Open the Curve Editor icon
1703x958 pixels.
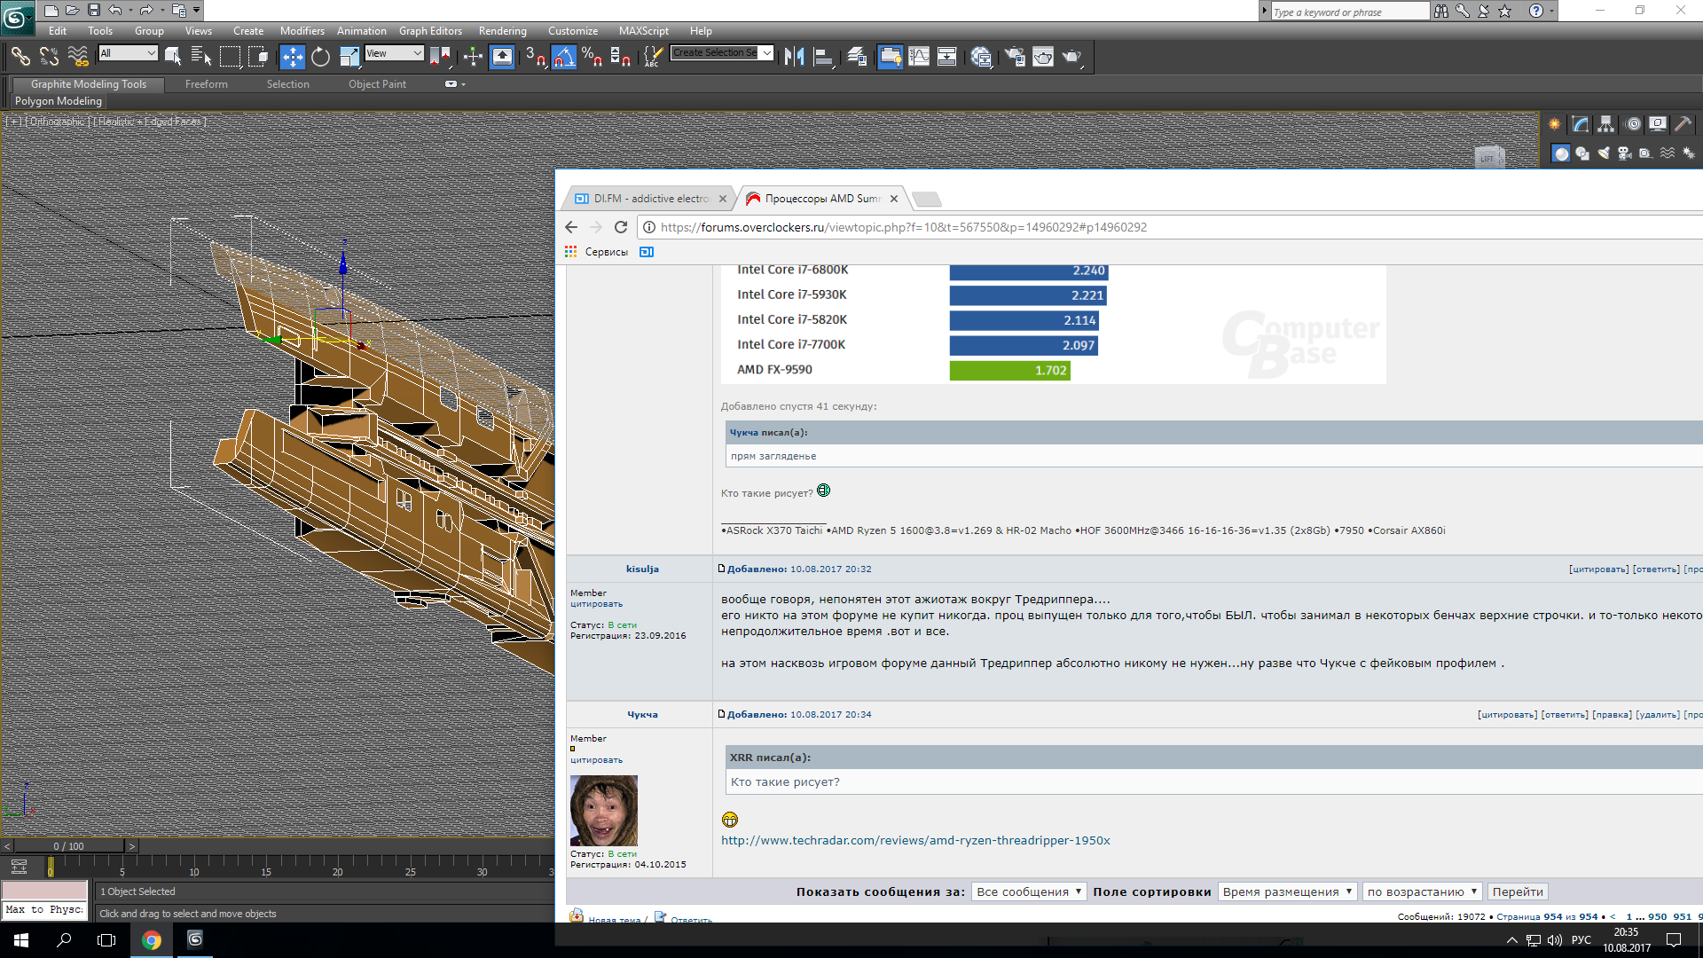pyautogui.click(x=919, y=57)
